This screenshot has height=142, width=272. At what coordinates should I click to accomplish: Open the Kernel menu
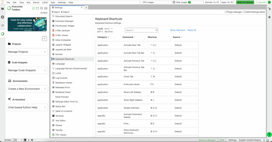(x=36, y=2)
